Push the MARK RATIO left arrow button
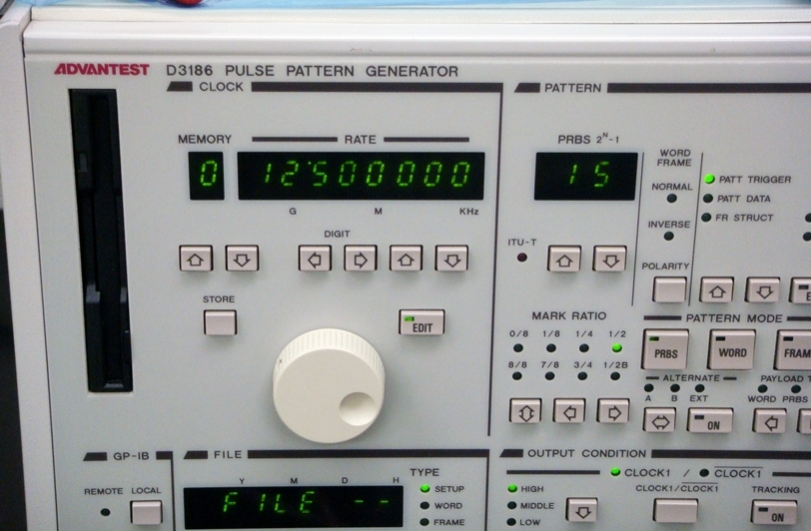 coord(569,411)
